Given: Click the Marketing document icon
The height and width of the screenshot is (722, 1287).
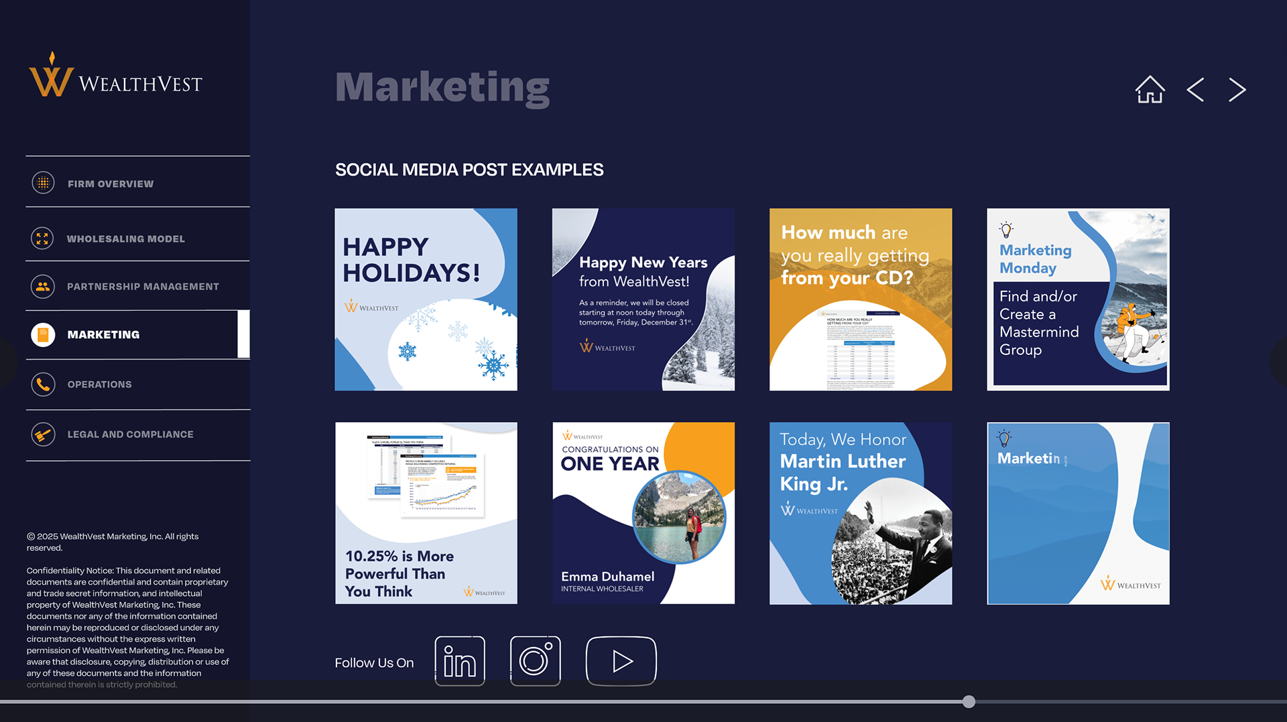Looking at the screenshot, I should 43,334.
